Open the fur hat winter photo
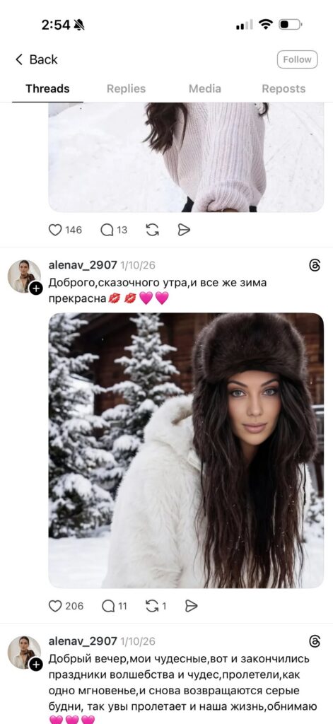Screen dimensions: 333x724 click(x=186, y=450)
